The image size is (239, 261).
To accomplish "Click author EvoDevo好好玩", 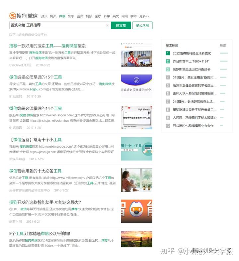I will tap(20, 65).
